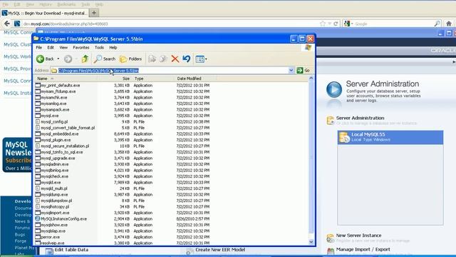Click the Firefox Home icon

point(449,24)
